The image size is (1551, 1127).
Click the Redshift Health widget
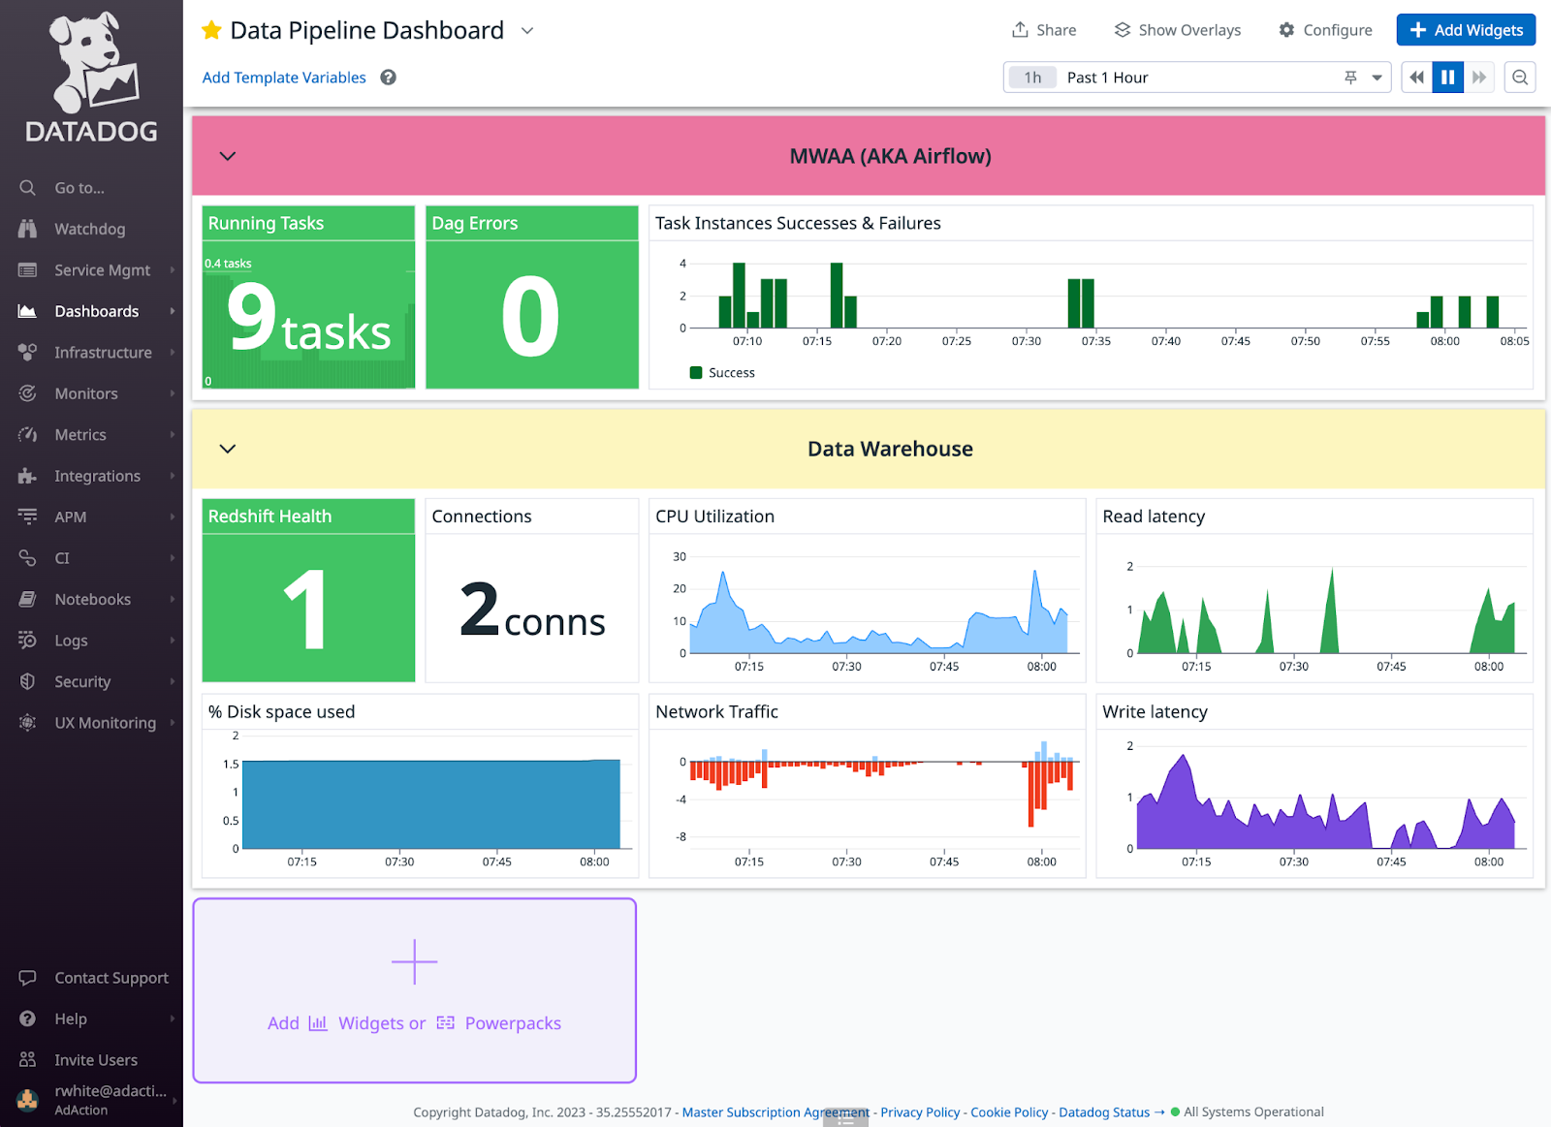click(308, 590)
